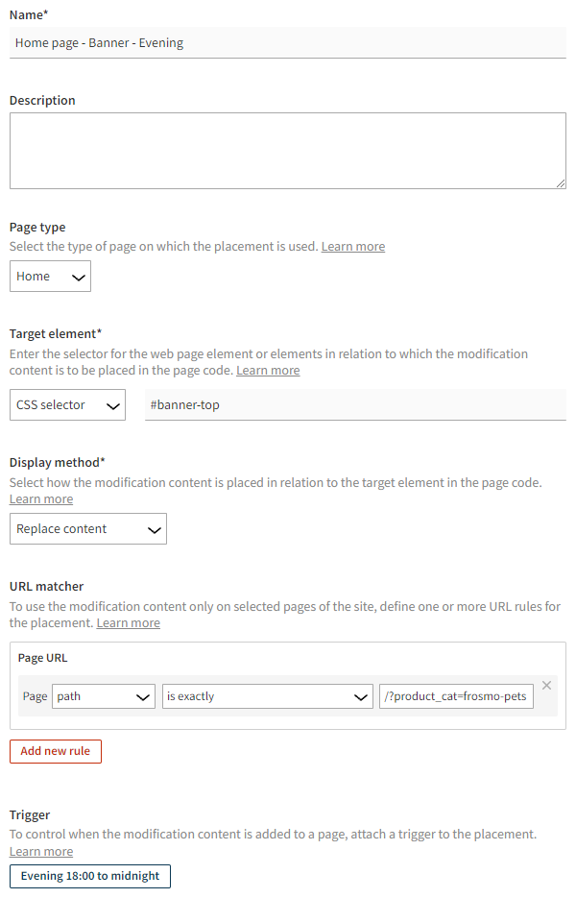Open the Trigger Learn more link
The width and height of the screenshot is (576, 898).
pos(40,851)
